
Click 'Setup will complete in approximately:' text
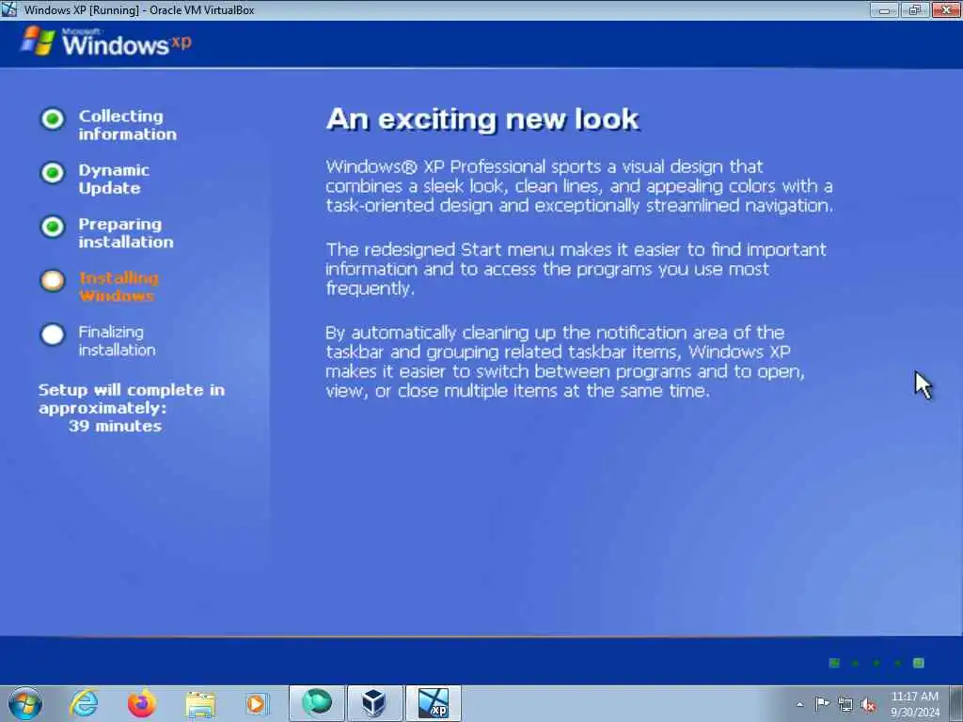[x=132, y=399]
